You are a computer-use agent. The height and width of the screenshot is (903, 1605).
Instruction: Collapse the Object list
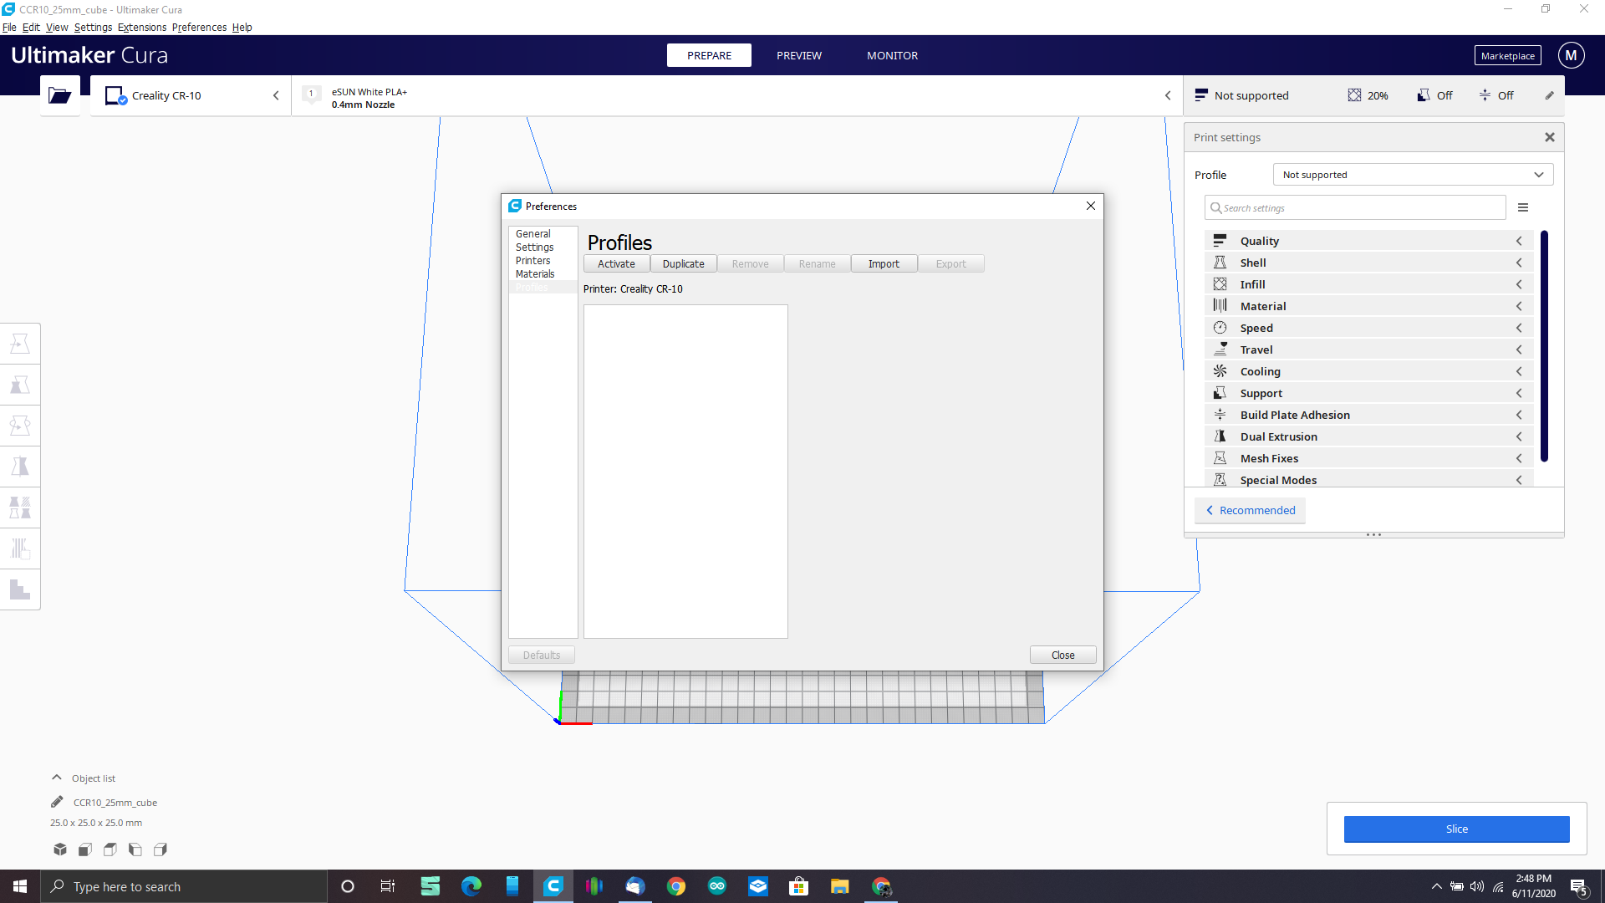tap(57, 778)
